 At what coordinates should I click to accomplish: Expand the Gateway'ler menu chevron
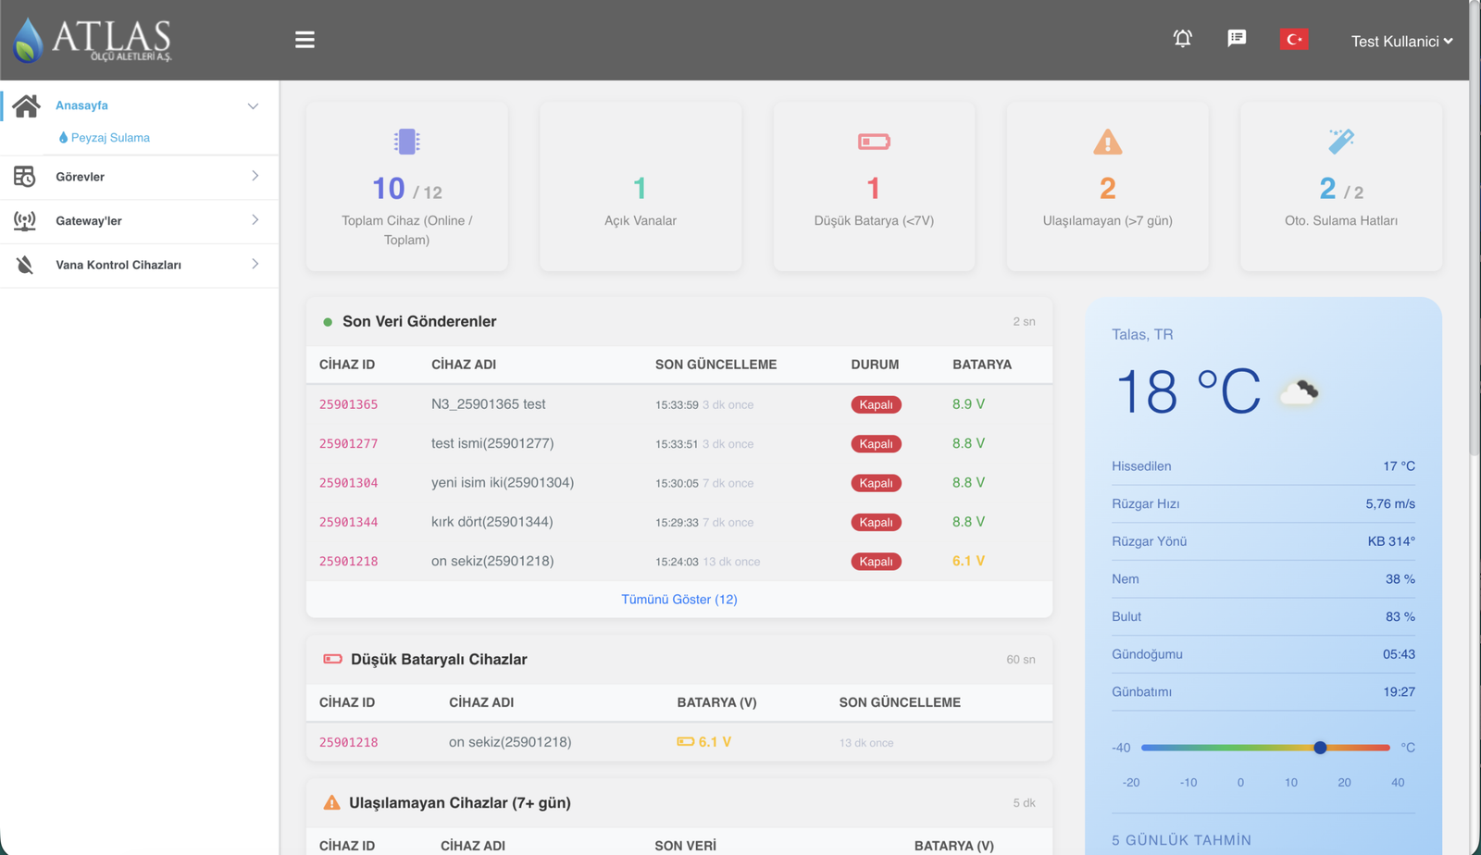pyautogui.click(x=255, y=220)
